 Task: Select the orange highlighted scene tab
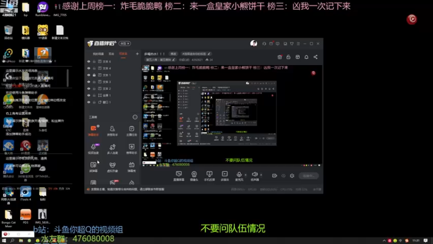point(123,54)
